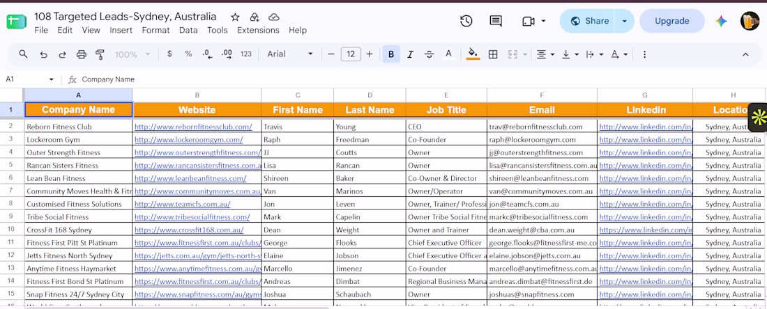Select the Job Title header cell

pyautogui.click(x=446, y=110)
